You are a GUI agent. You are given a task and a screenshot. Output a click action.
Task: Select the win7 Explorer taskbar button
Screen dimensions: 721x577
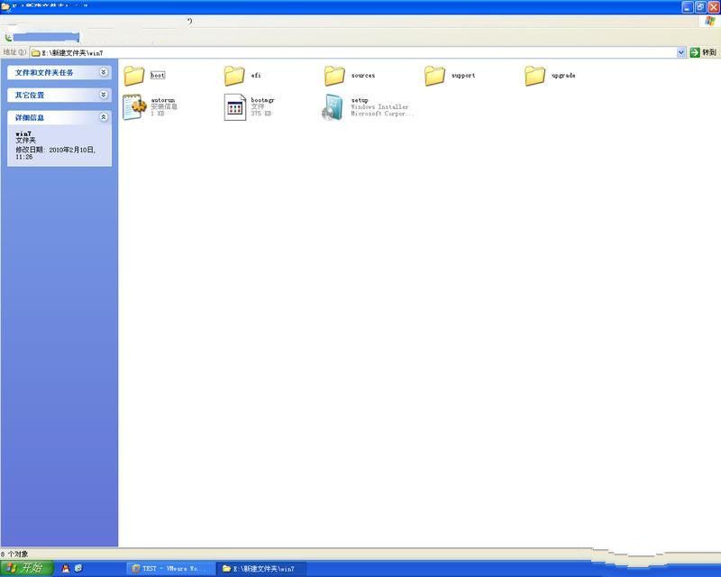[x=261, y=569]
